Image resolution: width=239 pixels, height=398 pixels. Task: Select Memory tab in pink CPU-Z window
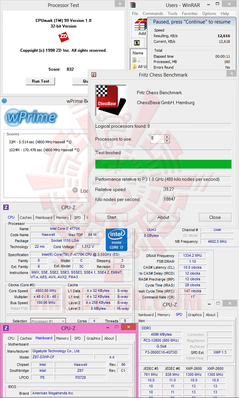(x=62, y=338)
